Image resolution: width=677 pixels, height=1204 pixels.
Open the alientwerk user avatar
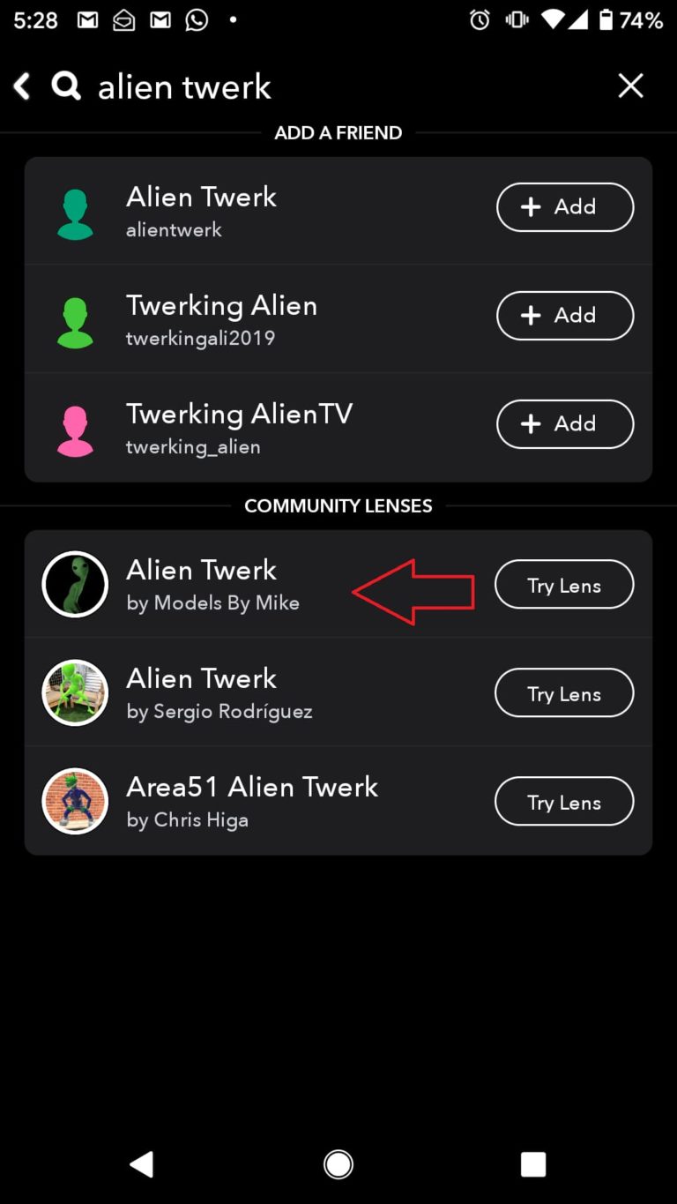75,213
